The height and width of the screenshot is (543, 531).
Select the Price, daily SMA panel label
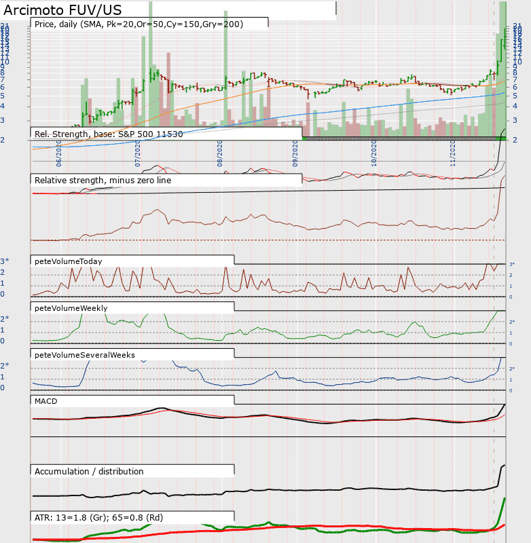[x=139, y=24]
